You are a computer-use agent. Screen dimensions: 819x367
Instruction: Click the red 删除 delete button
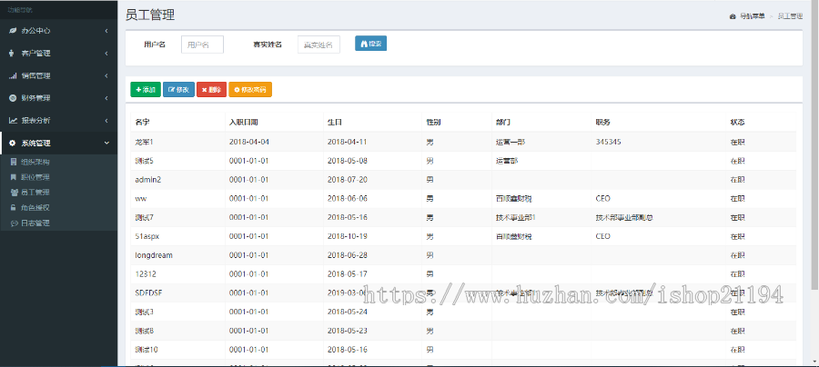pyautogui.click(x=211, y=90)
